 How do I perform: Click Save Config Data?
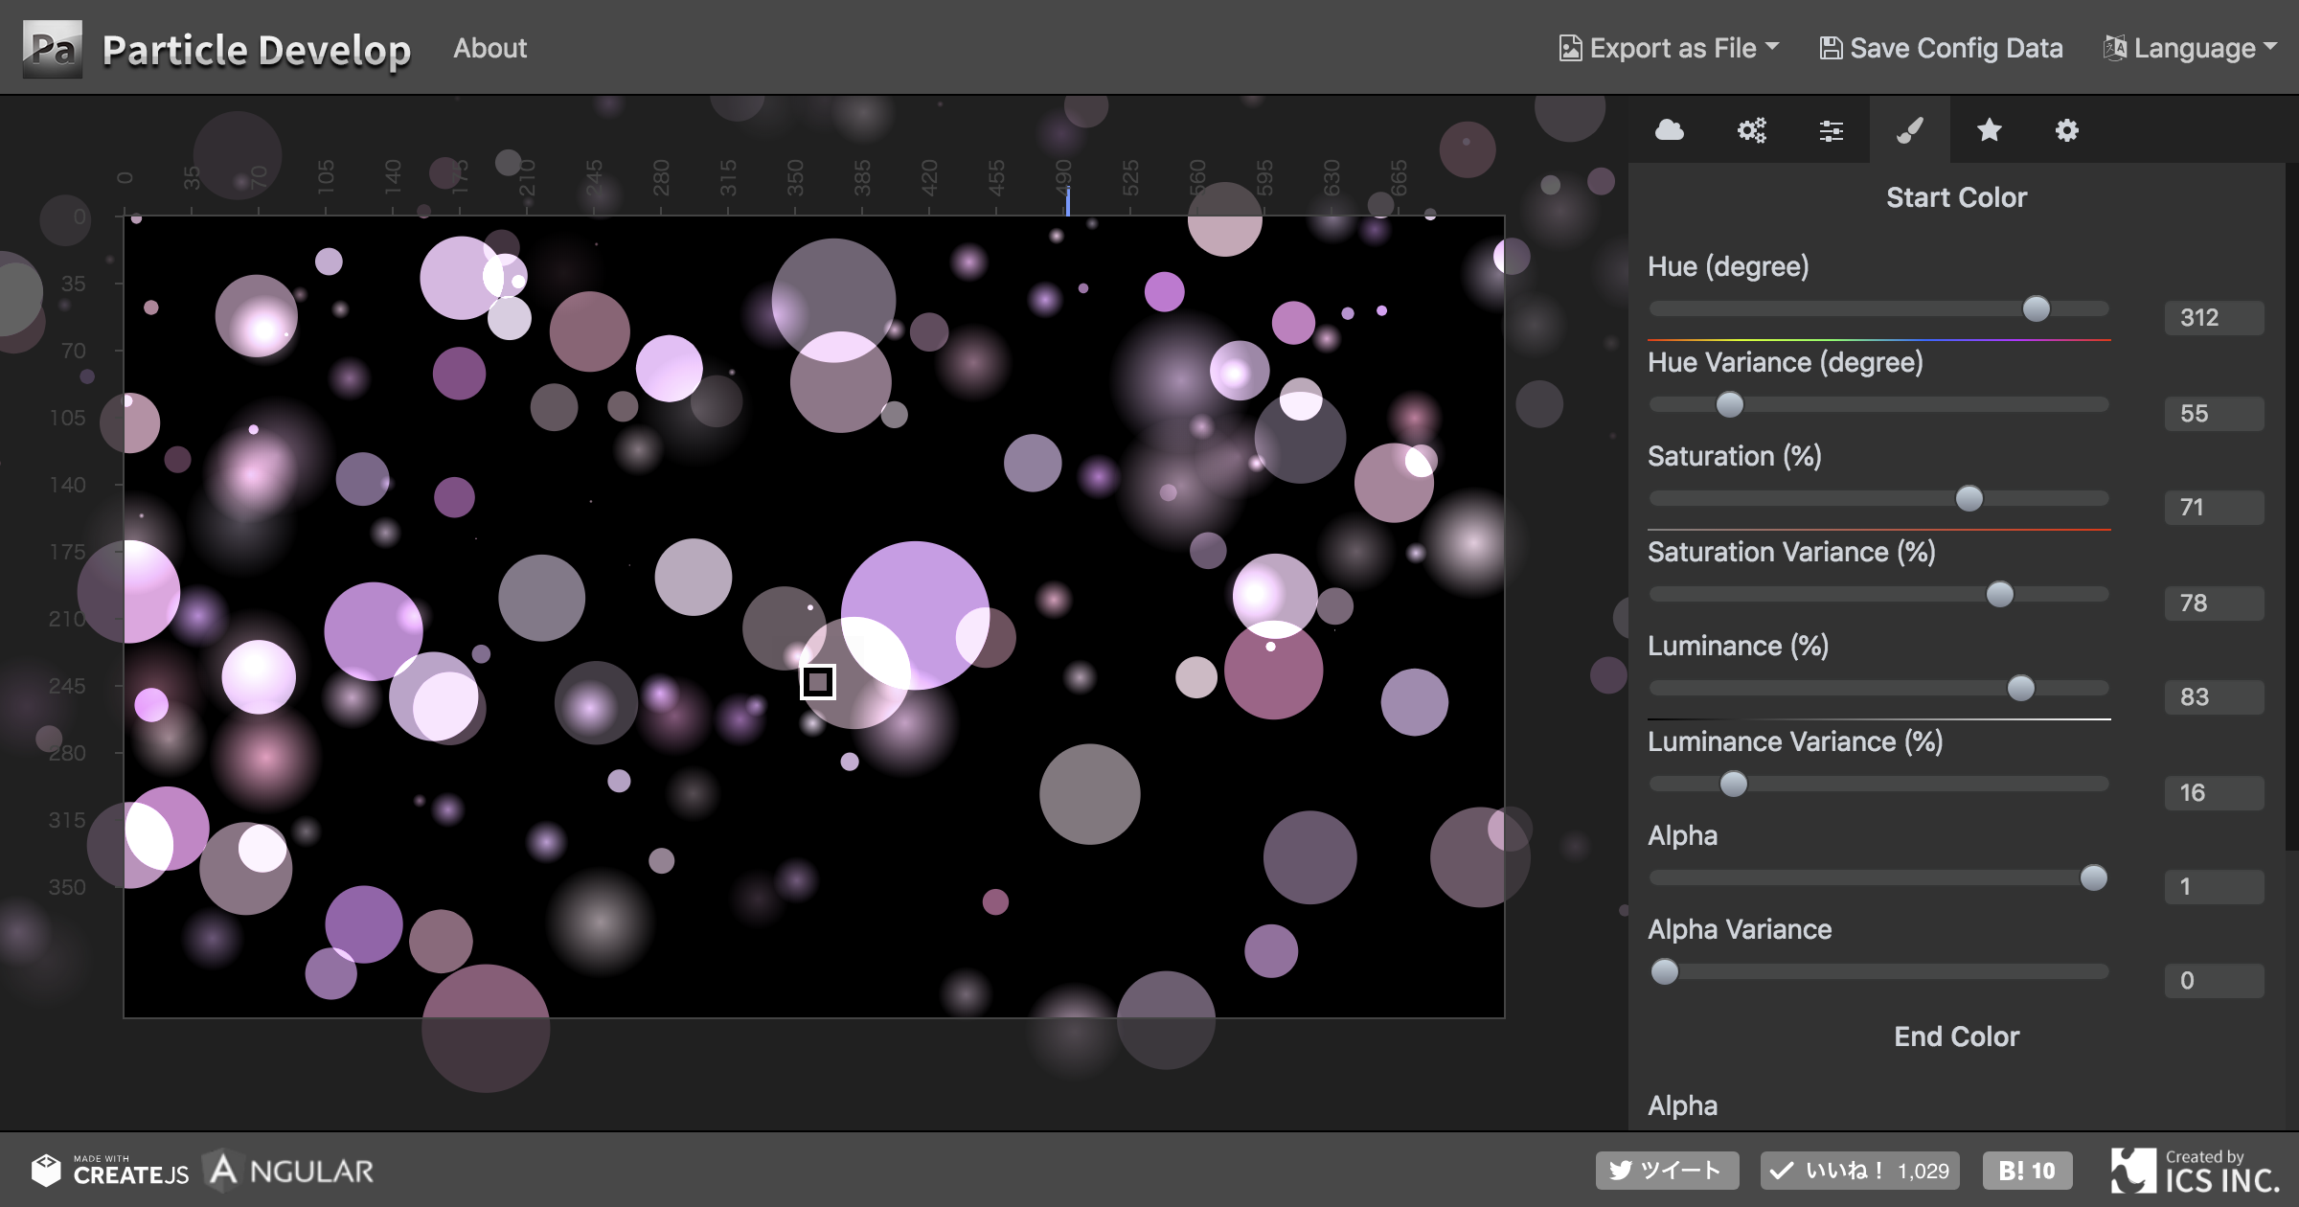click(x=1942, y=48)
